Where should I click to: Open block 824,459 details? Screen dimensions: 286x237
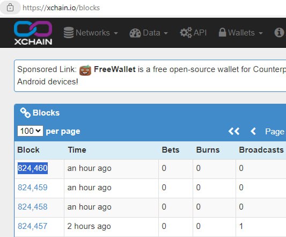point(33,188)
